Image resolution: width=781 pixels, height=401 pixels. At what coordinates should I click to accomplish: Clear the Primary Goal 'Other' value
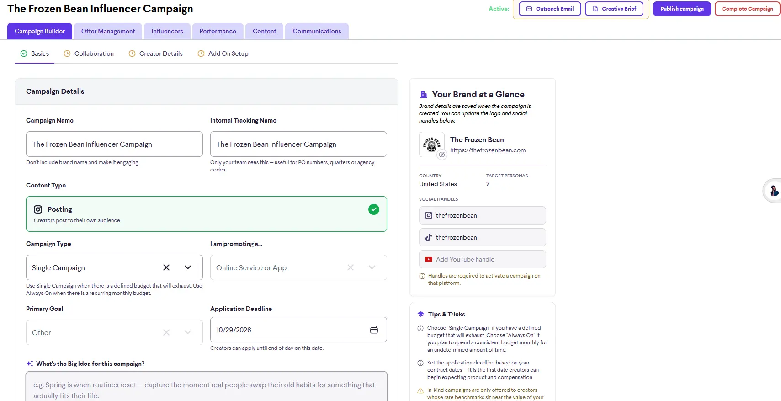point(166,332)
